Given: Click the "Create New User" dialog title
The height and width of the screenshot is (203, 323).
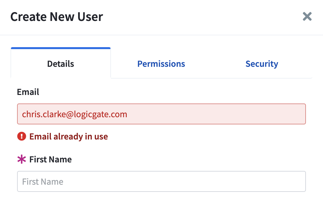Looking at the screenshot, I should coord(57,17).
